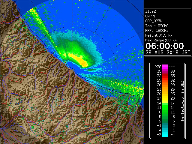The height and width of the screenshot is (144, 192).
Task: Click the "ilts2" label in info box
Action: click(x=151, y=11)
